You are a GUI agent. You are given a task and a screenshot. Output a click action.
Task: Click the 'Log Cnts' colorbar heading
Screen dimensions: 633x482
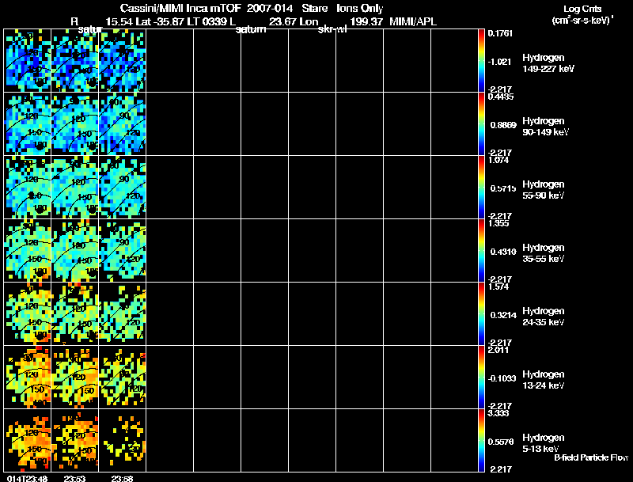pos(582,9)
